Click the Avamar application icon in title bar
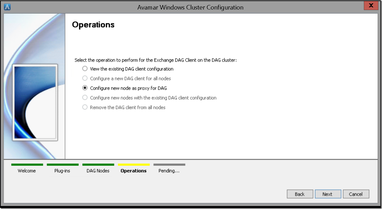The width and height of the screenshot is (382, 209). point(8,7)
